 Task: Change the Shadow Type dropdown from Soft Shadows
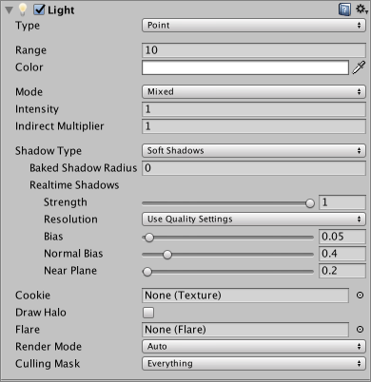click(254, 150)
